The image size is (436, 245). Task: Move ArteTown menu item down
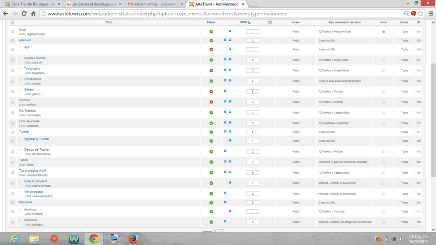(230, 40)
